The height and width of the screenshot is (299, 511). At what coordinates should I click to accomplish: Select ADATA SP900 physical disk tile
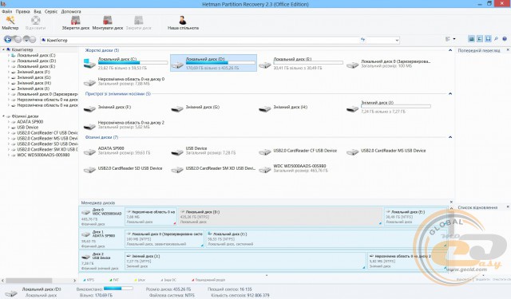pyautogui.click(x=125, y=151)
